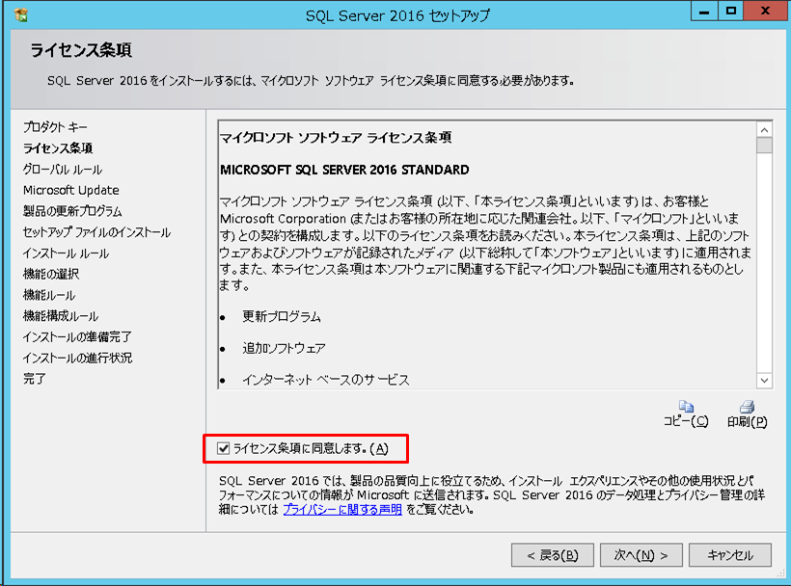Image resolution: width=791 pixels, height=586 pixels.
Task: Proceed with the 次へ(N) button
Action: [641, 555]
